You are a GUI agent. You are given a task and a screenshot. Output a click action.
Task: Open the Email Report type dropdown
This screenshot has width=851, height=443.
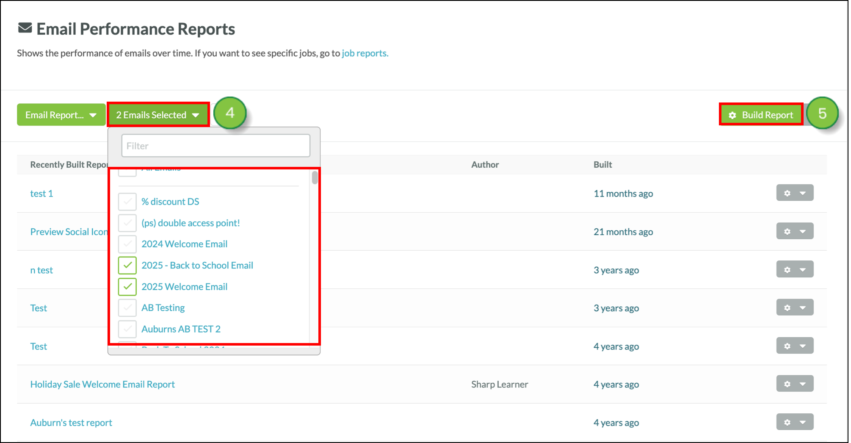point(61,115)
